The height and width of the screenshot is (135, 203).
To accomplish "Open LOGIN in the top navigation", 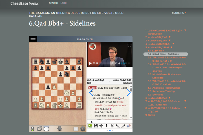I will pos(64,3).
